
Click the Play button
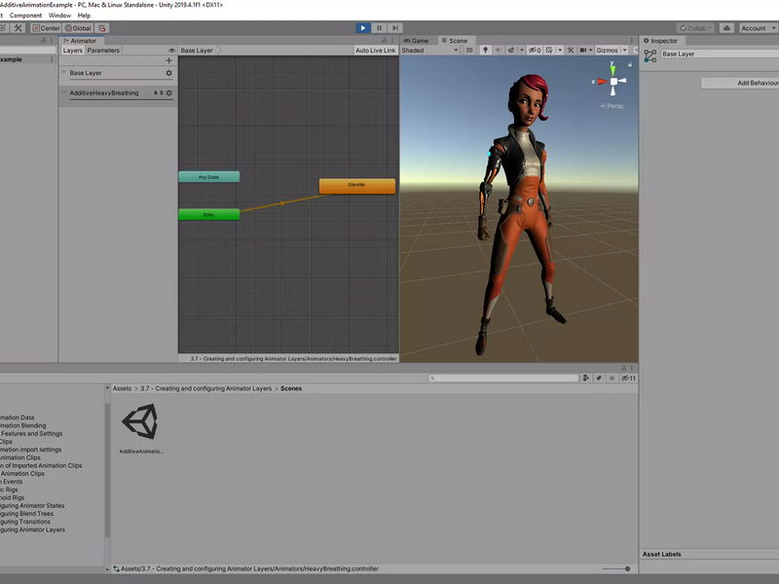[362, 28]
